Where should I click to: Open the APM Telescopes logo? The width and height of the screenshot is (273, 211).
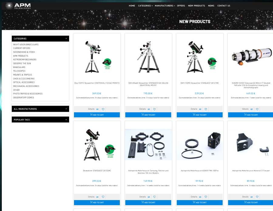pyautogui.click(x=18, y=5)
